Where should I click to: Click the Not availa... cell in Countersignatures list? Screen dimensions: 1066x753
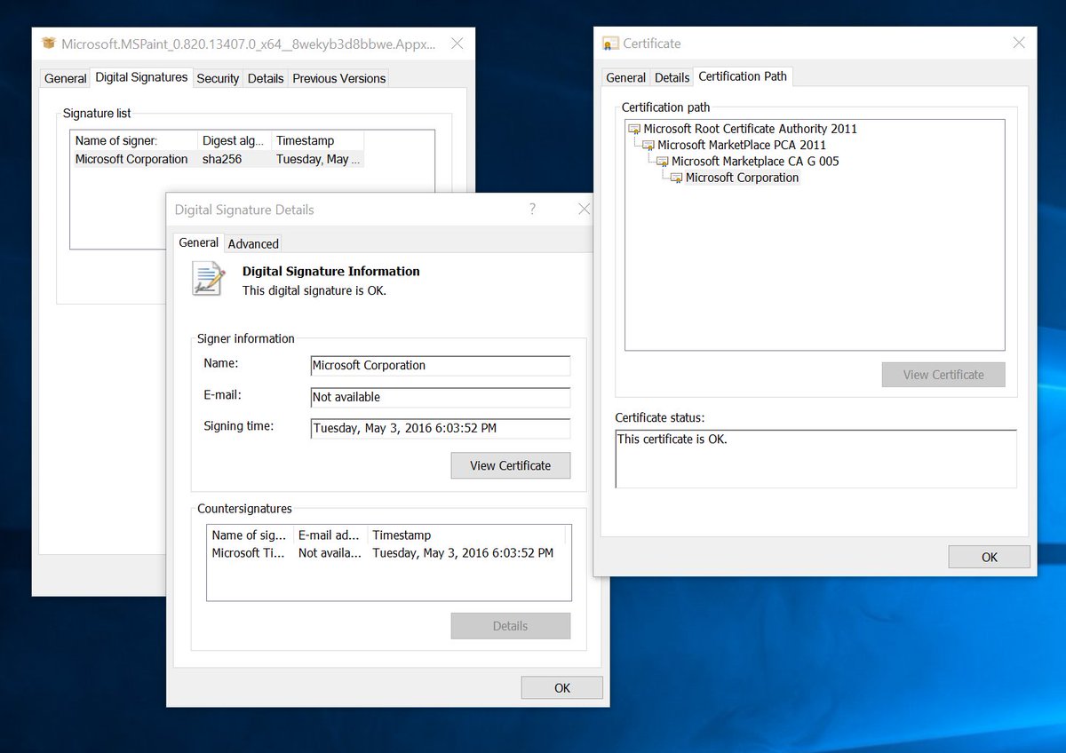point(330,552)
